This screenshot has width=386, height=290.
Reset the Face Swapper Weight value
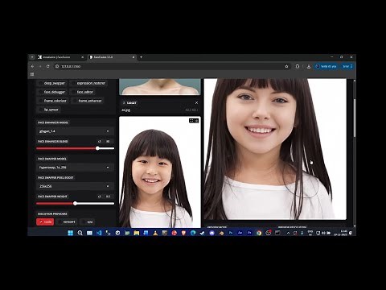(x=100, y=197)
